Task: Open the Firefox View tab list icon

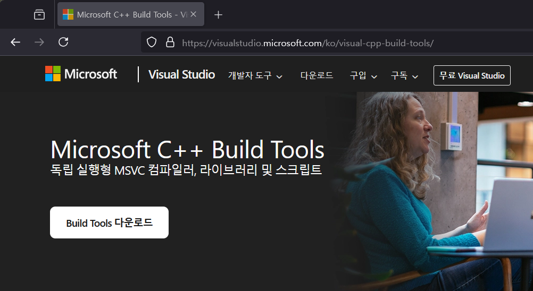Action: [x=39, y=14]
